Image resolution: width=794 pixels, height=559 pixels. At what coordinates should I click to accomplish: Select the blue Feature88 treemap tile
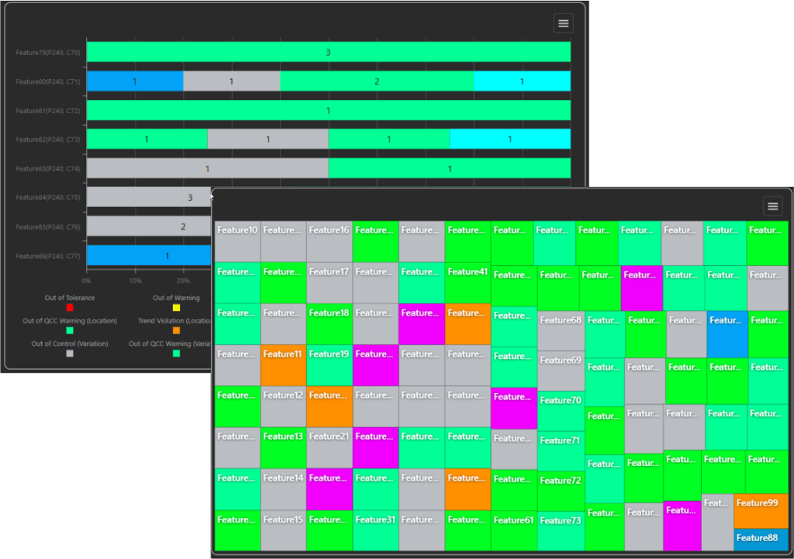pos(761,539)
